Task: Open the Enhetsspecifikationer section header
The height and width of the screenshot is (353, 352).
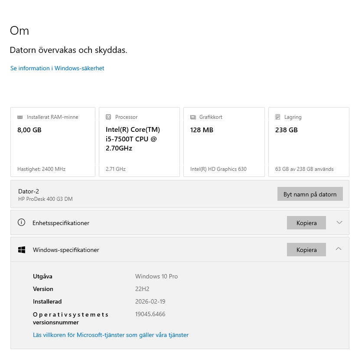Action: click(x=180, y=222)
